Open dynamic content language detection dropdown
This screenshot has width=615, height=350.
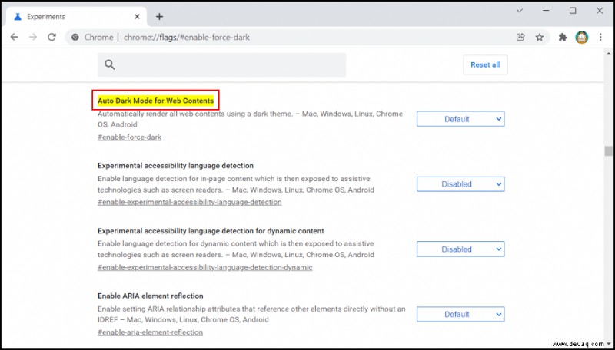point(460,249)
